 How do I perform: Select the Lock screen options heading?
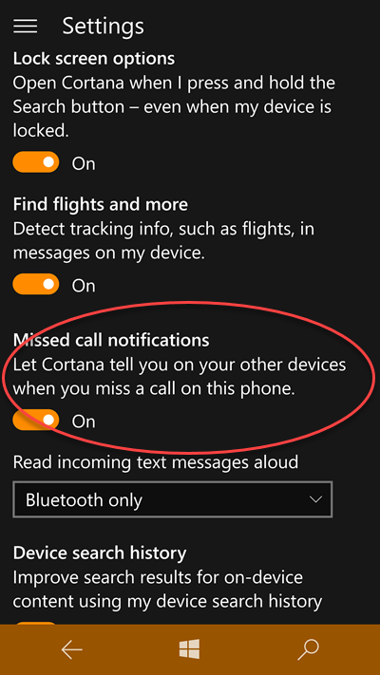coord(94,59)
